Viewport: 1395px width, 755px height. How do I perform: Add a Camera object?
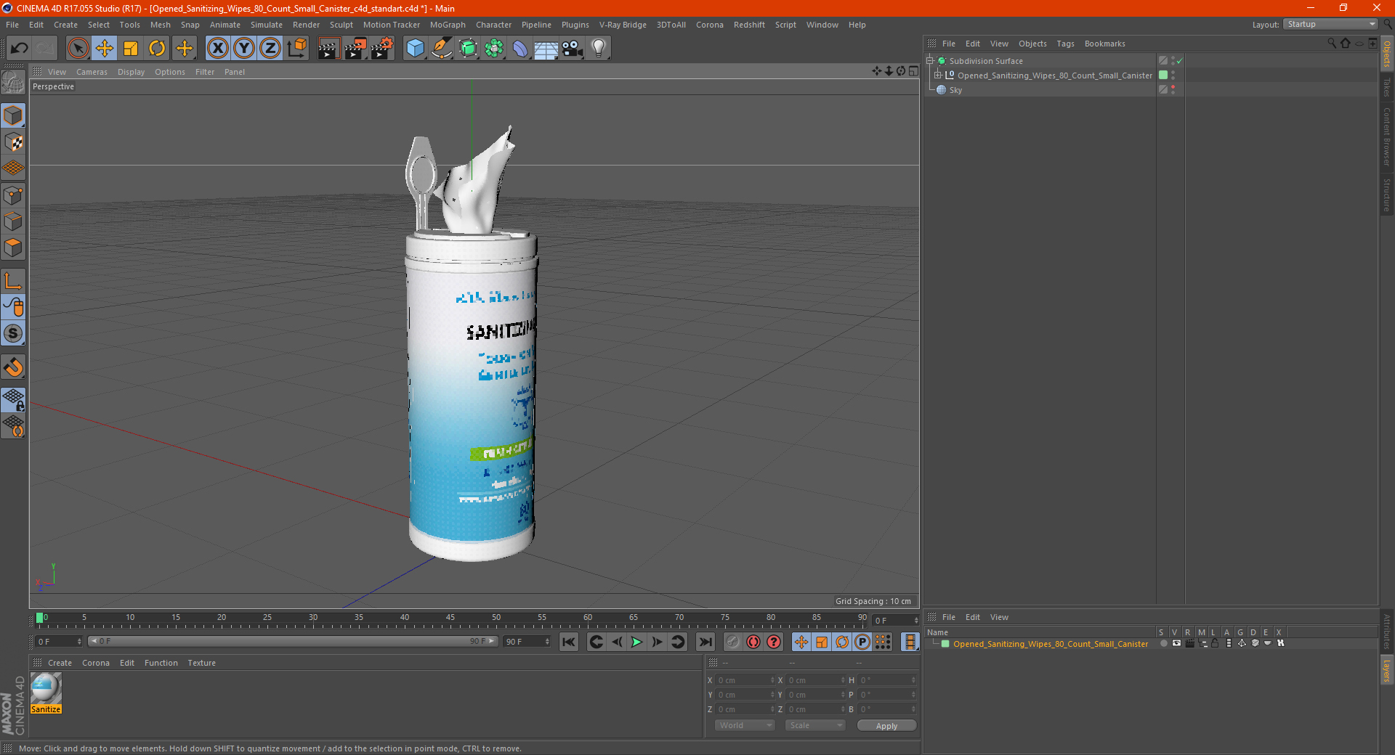(x=573, y=49)
